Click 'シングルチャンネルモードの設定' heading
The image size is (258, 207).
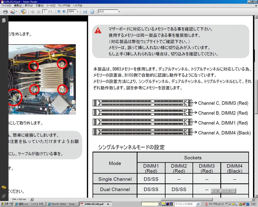point(131,147)
